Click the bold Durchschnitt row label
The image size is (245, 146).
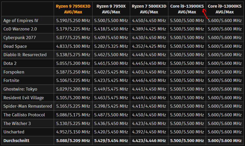[16, 140]
